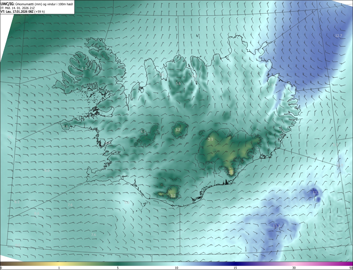Click the 5.0 value over the Westfjords

point(84,68)
